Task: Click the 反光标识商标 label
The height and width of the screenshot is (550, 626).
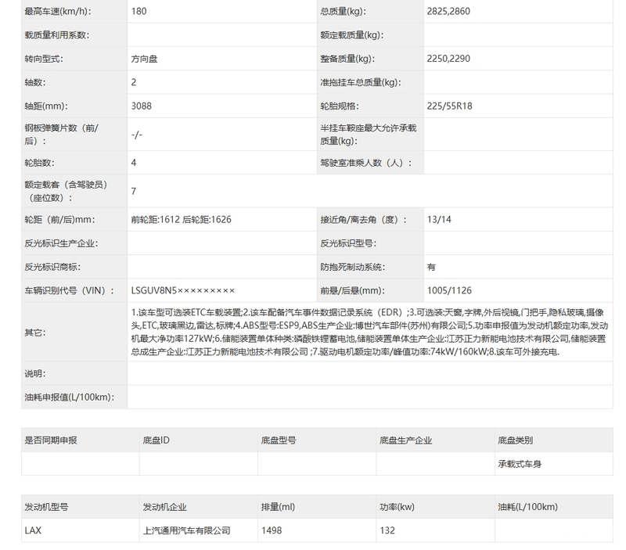Action: pyautogui.click(x=52, y=267)
